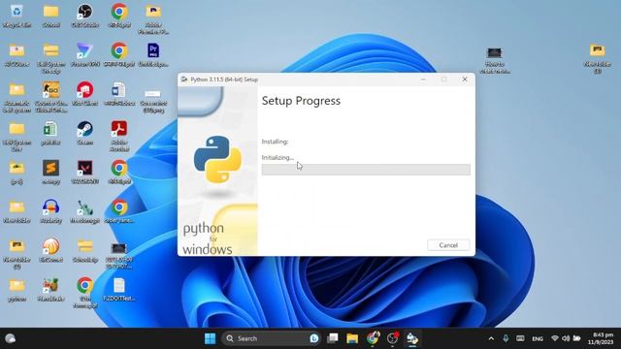Switch to OBS on the taskbar
The height and width of the screenshot is (349, 621).
[392, 338]
